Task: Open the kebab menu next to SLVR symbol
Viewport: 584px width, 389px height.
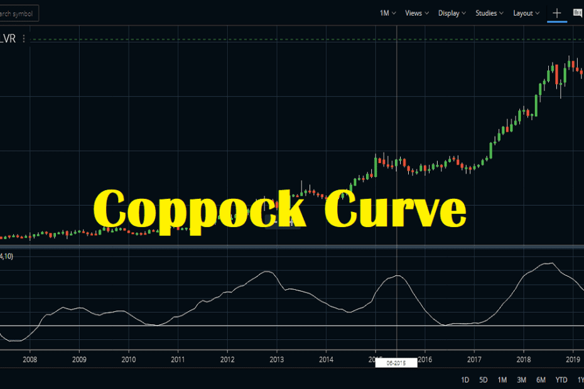Action: pos(23,38)
